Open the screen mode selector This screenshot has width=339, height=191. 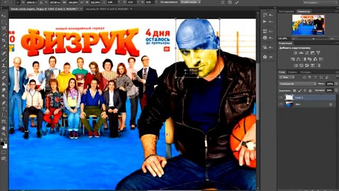(4, 159)
